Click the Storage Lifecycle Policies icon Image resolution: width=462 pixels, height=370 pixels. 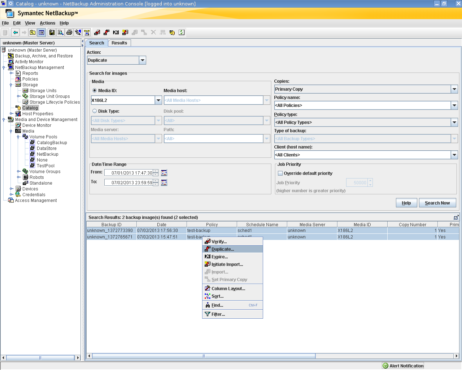coord(25,102)
